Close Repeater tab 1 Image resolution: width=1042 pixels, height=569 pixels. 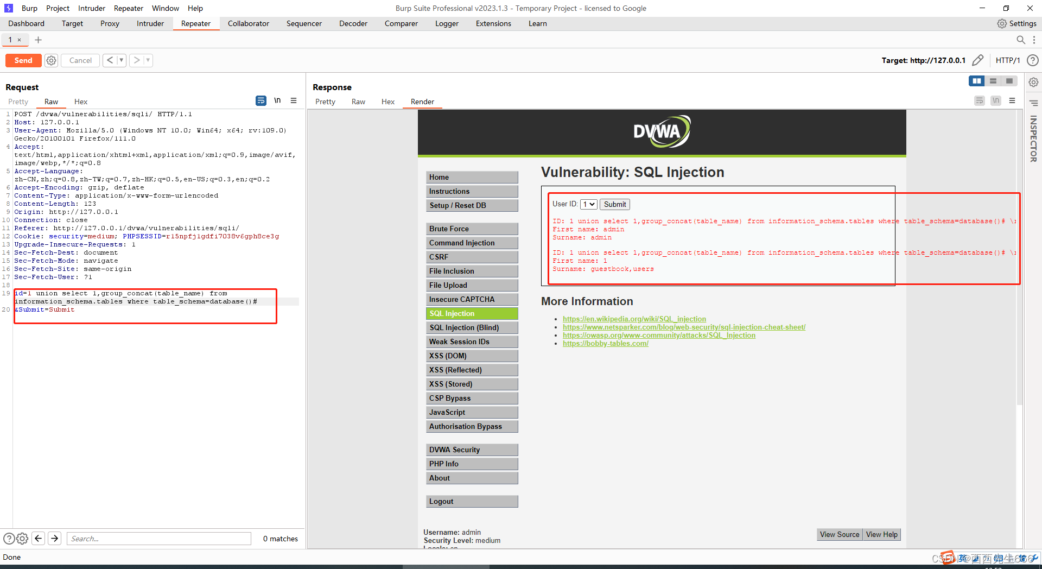click(x=19, y=40)
